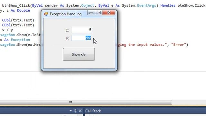The image size is (206, 116).
Task: Click the 'x / y' expression in code
Action: tap(7, 30)
